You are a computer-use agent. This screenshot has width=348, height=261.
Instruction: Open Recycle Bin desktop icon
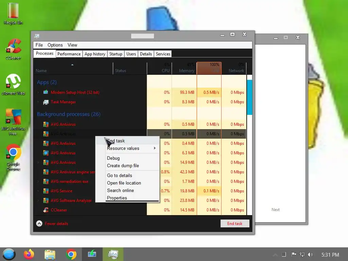[13, 13]
